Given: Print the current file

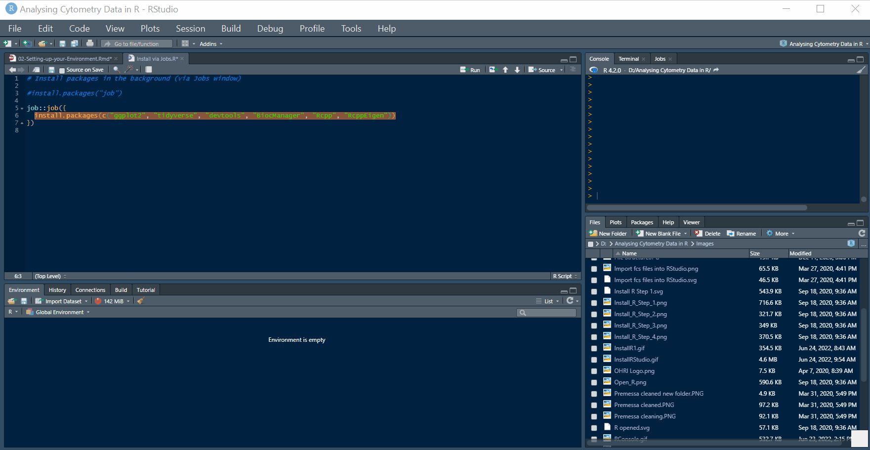Looking at the screenshot, I should (x=90, y=43).
